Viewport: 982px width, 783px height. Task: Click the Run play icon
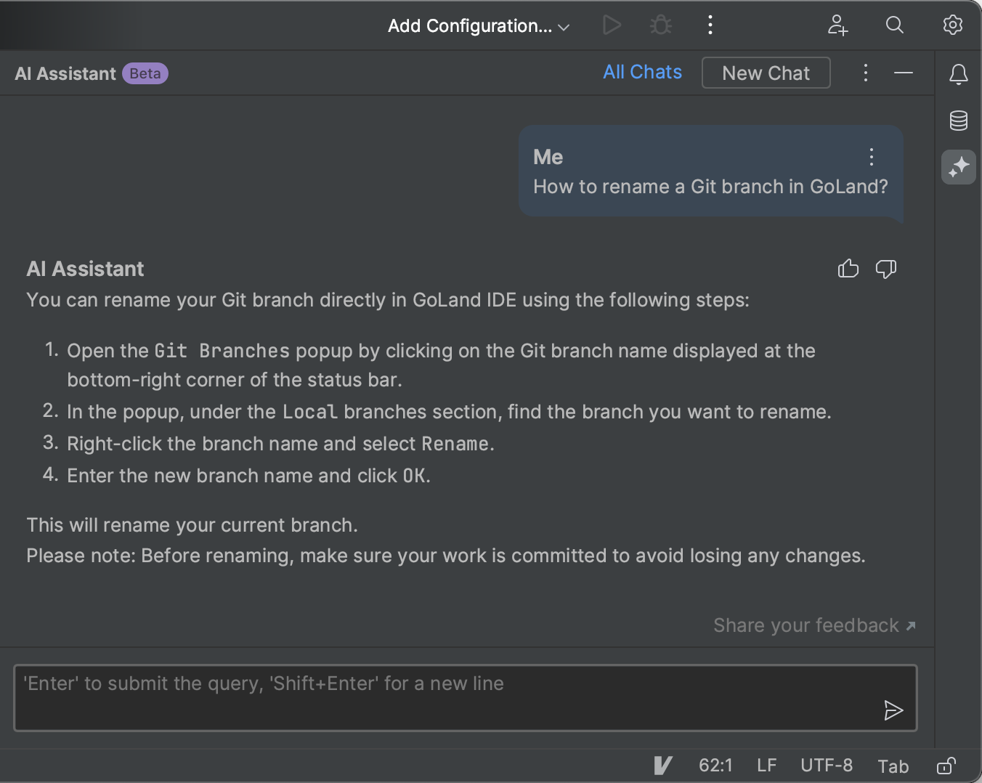click(x=612, y=25)
